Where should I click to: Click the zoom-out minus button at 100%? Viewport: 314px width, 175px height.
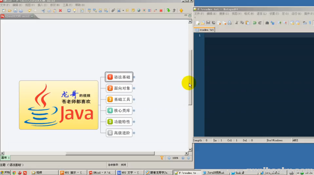click(169, 158)
